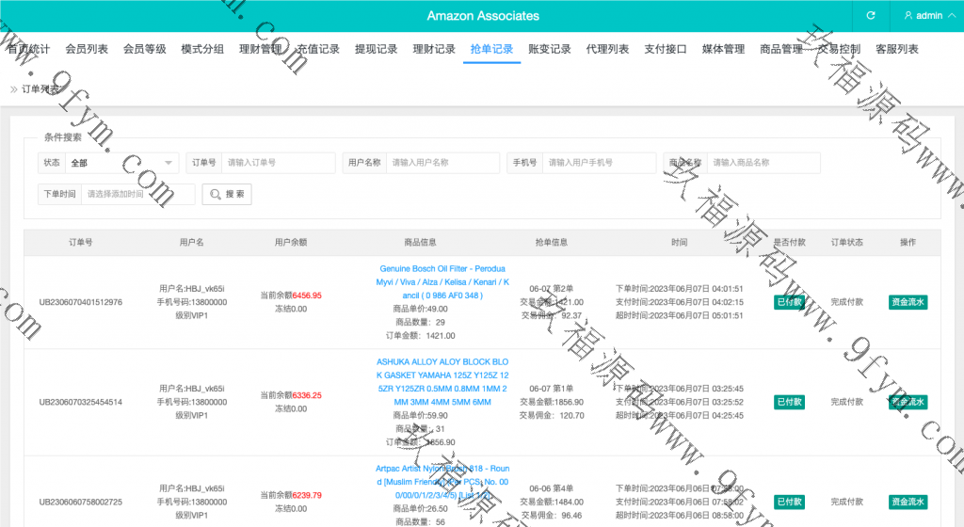Click the 商品名称 search input

point(763,163)
